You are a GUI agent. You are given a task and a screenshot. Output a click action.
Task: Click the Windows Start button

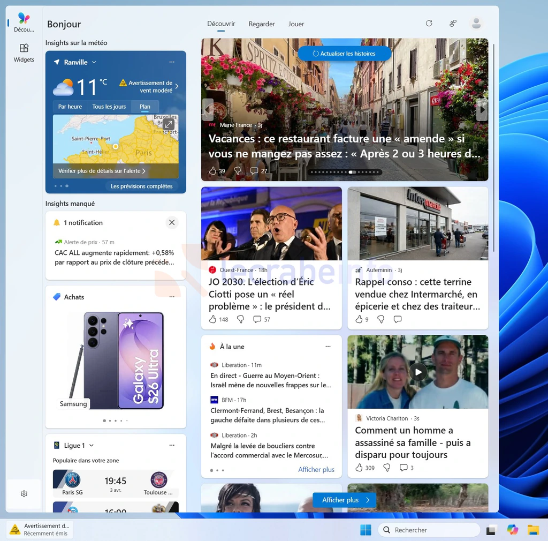pyautogui.click(x=366, y=530)
